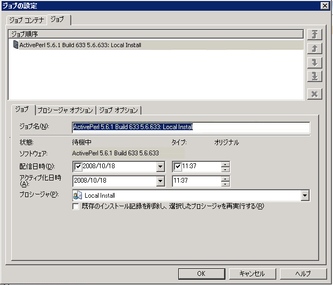This screenshot has width=333, height=285.
Task: Delete the selected job with X button
Action: (314, 94)
